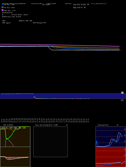Screen dimensions: 126x167
Task: Click the 'ADX & MACD' panel title
Action: 8,125
